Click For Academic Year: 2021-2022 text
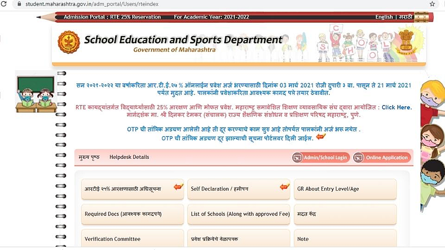Image resolution: width=445 pixels, height=250 pixels. tap(211, 17)
